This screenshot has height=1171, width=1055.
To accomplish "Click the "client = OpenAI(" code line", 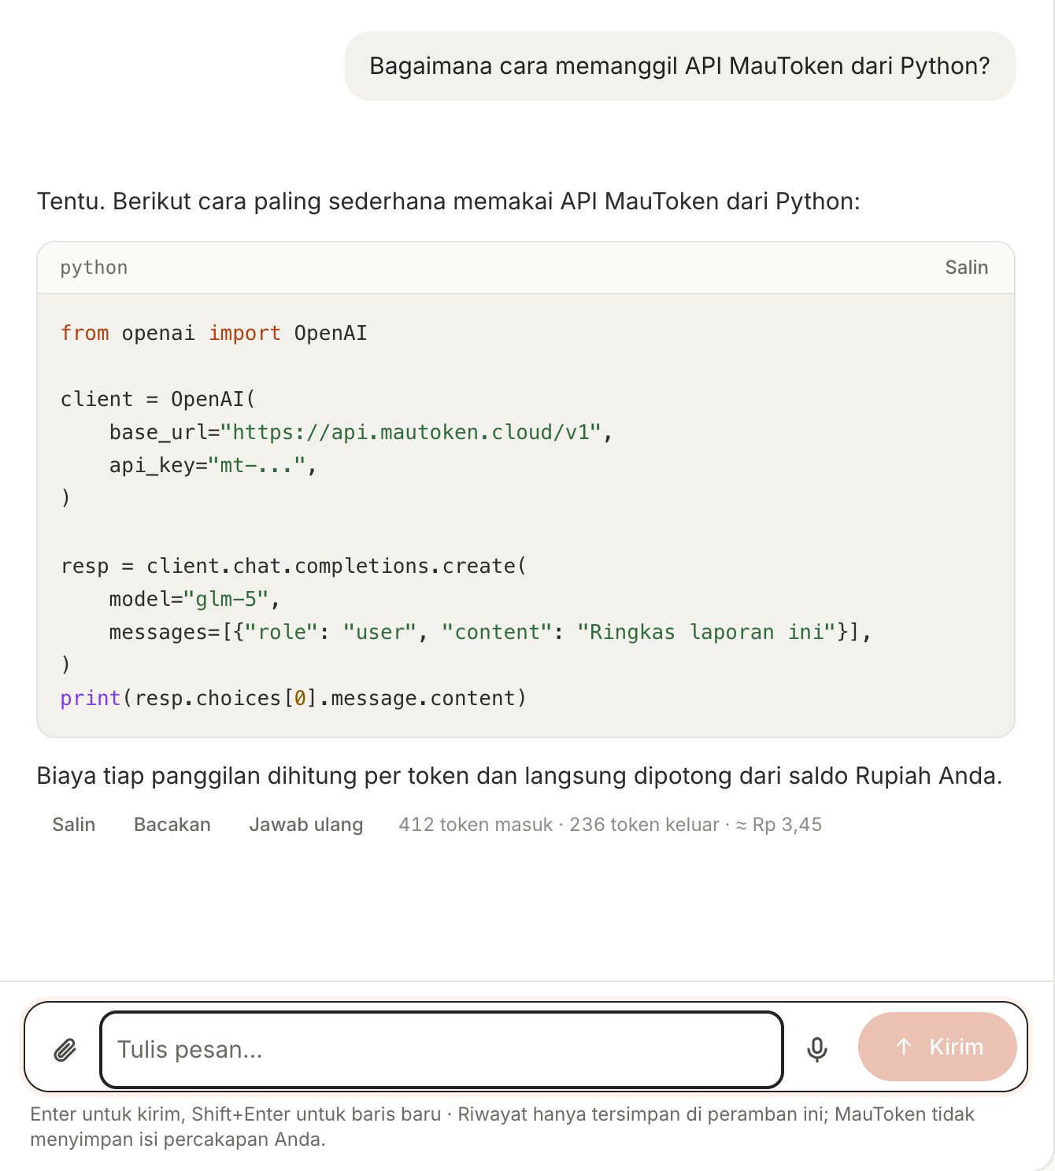I will [x=158, y=399].
